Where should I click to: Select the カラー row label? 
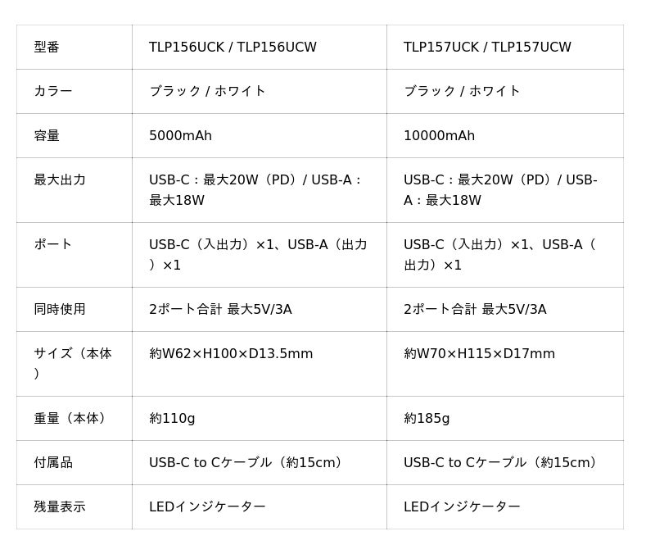[53, 91]
